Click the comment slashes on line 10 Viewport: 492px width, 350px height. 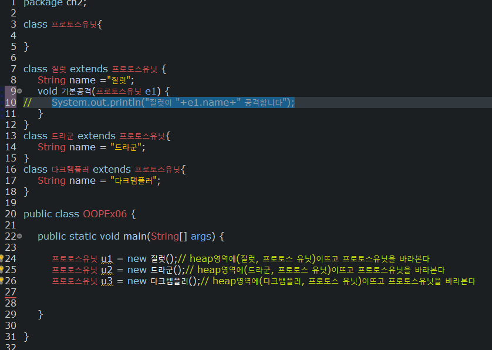pos(27,102)
